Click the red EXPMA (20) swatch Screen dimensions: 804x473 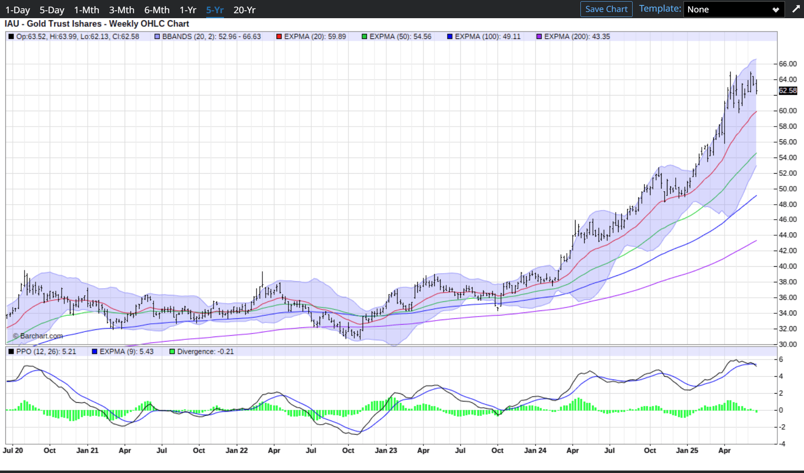point(279,37)
